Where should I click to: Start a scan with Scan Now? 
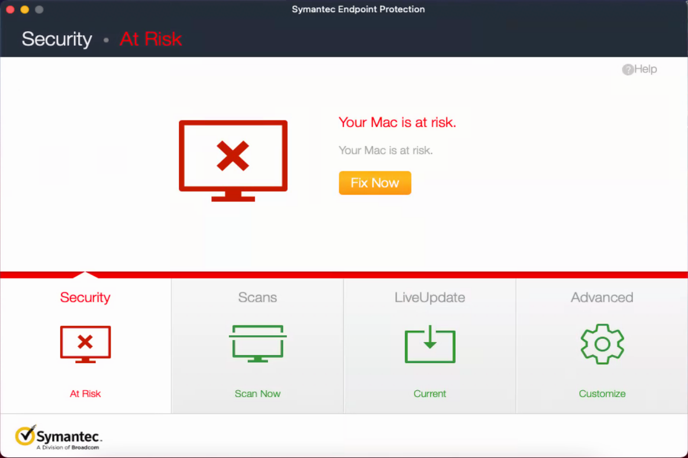258,394
